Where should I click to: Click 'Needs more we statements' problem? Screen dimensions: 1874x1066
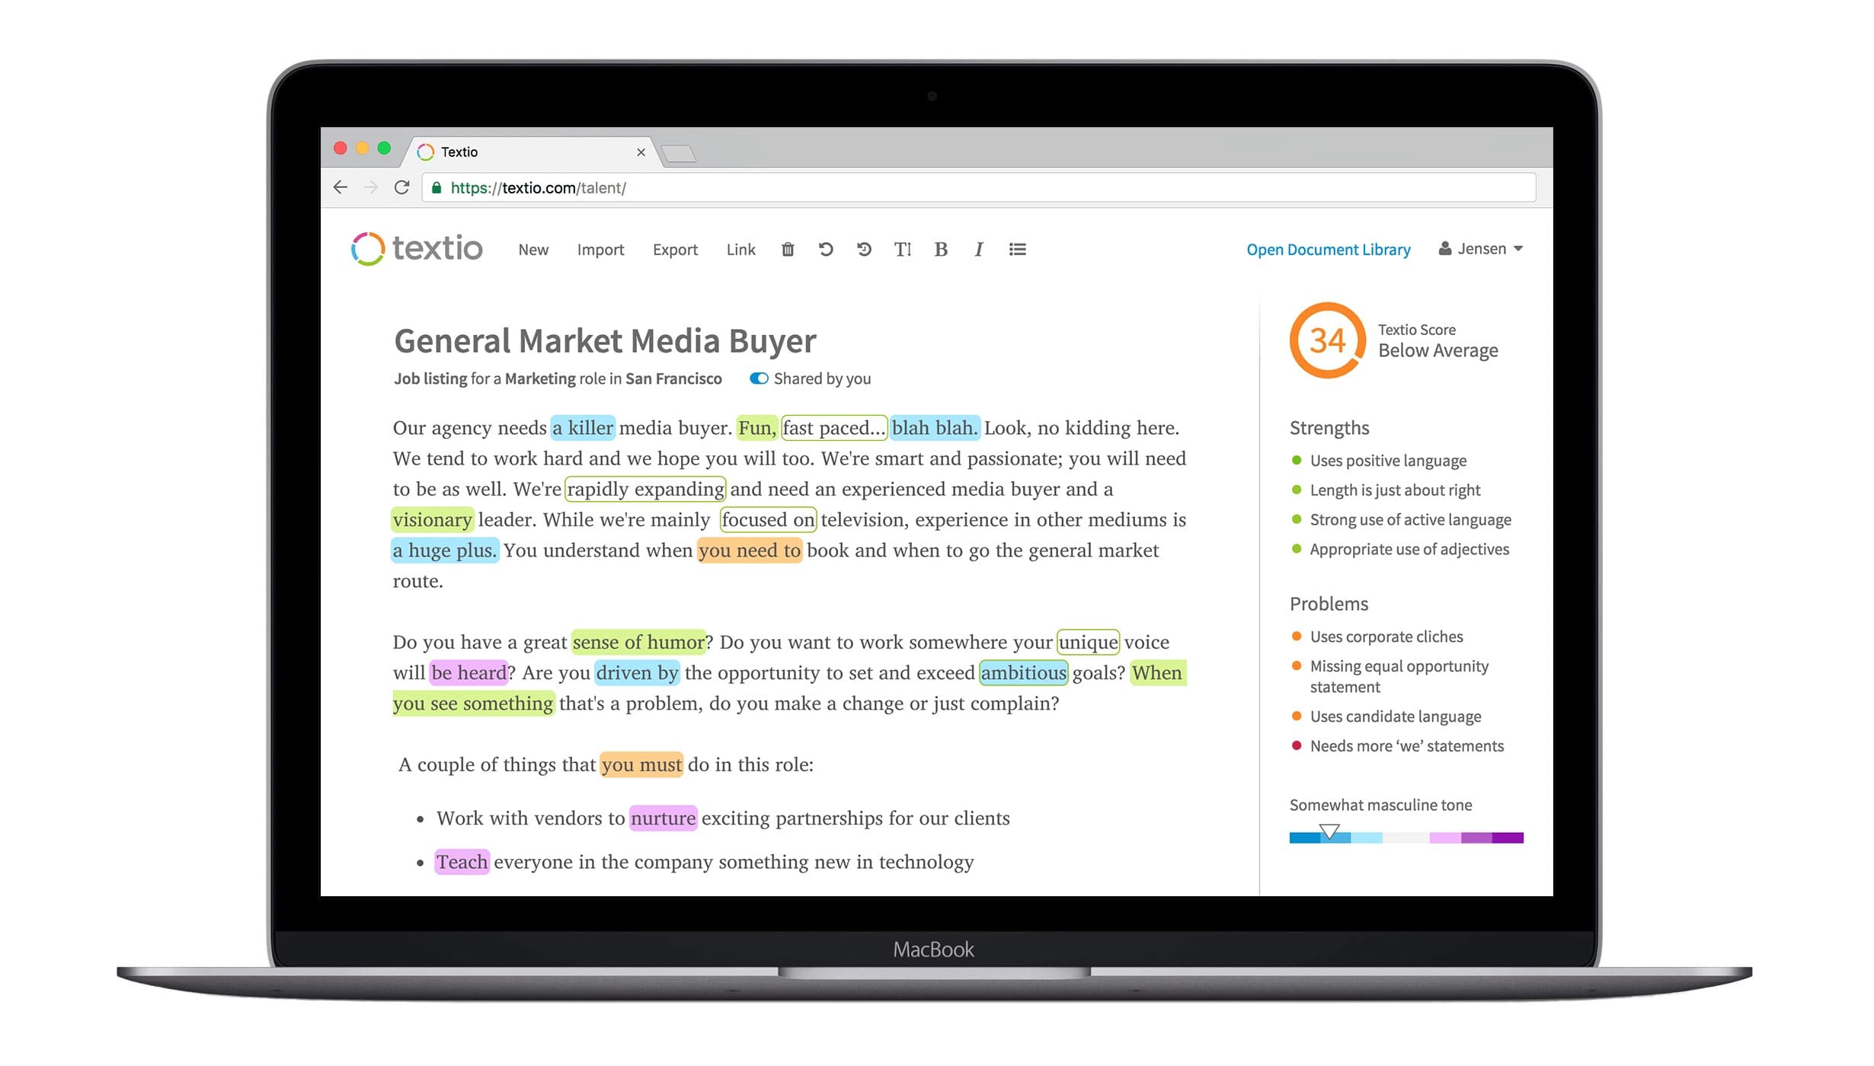(x=1407, y=746)
